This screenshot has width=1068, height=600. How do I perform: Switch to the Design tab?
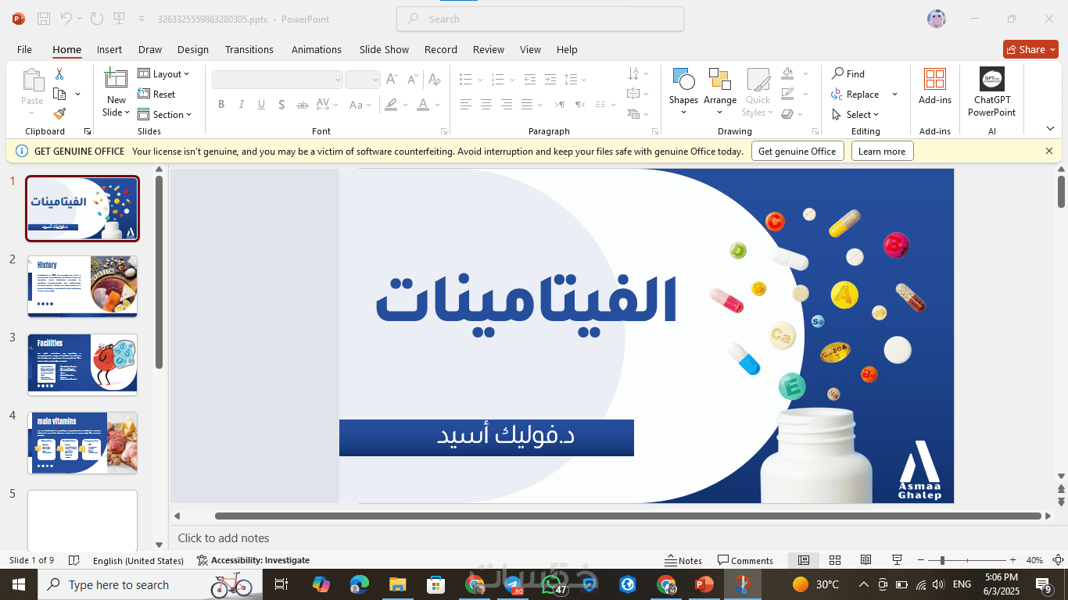point(192,49)
